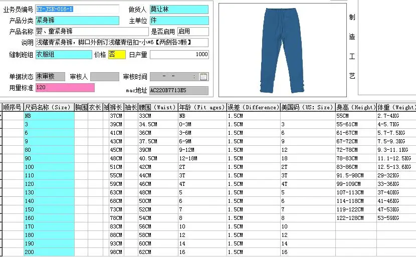Click the mac地址 field AC220B7713E5

click(179, 91)
